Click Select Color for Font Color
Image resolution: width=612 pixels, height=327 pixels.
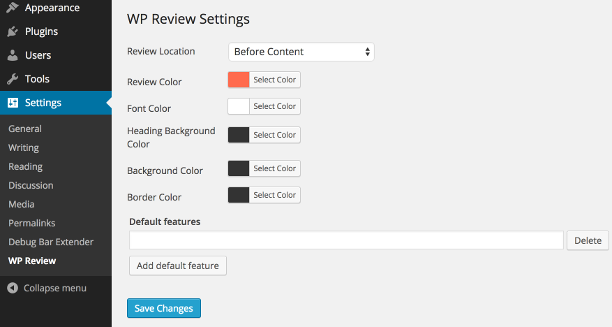tap(274, 106)
